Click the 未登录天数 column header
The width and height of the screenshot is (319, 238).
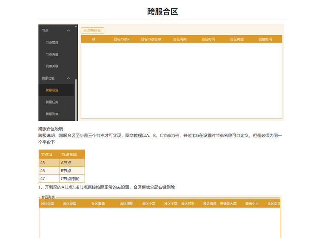228,204
